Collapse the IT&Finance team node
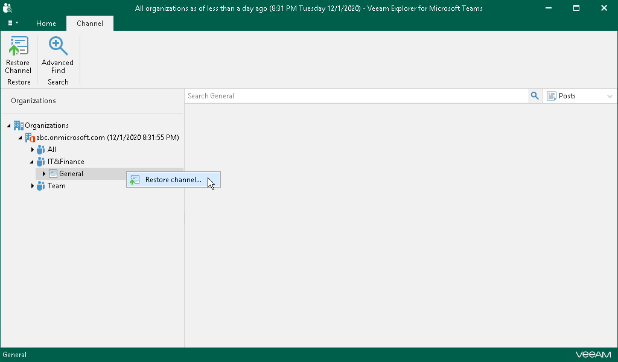The height and width of the screenshot is (362, 618). coord(31,162)
